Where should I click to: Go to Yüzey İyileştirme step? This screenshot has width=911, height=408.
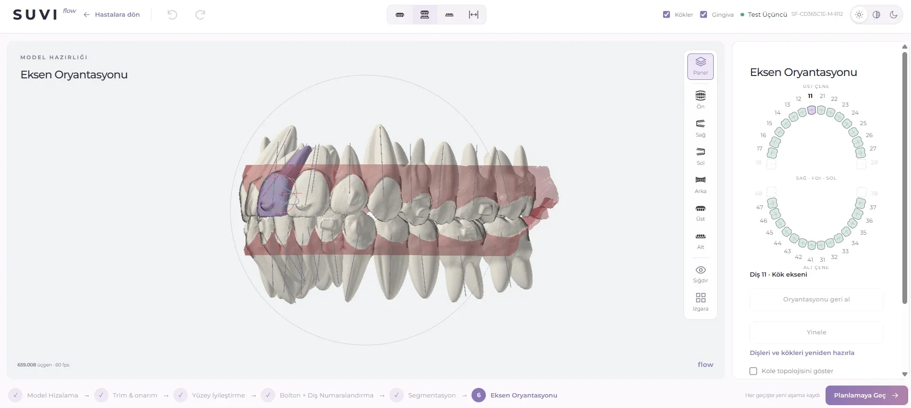point(210,396)
